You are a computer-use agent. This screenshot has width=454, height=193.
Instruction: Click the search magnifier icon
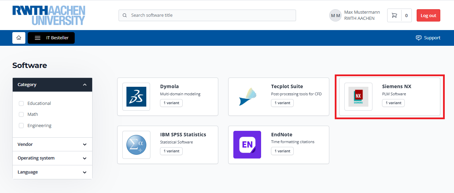[125, 15]
